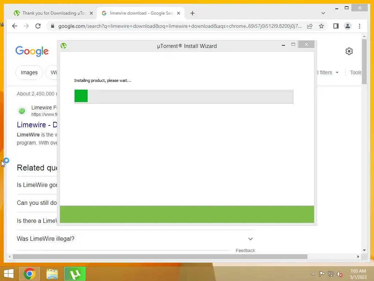Screen dimensions: 374x281
Task: Open Chrome's three-dot menu
Action: click(359, 26)
